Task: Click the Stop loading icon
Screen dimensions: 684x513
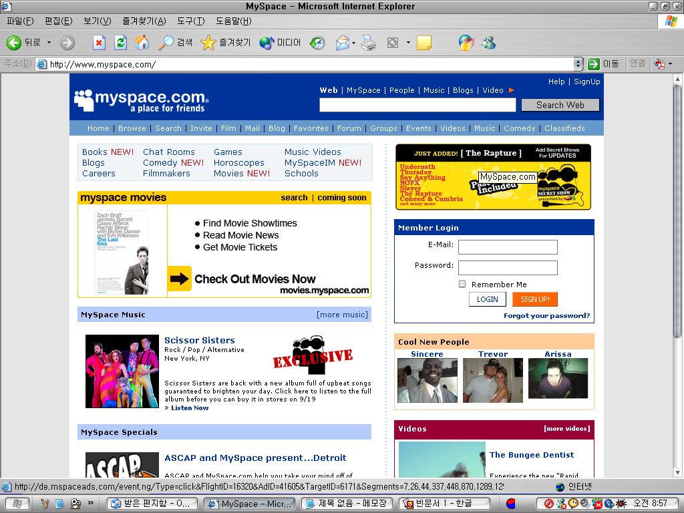Action: click(100, 43)
